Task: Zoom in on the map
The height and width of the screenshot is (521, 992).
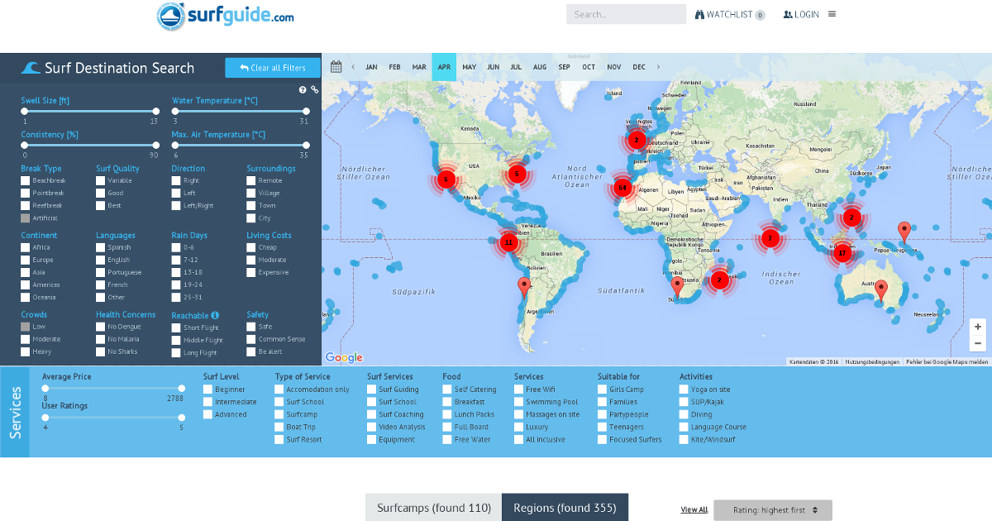Action: pos(978,327)
